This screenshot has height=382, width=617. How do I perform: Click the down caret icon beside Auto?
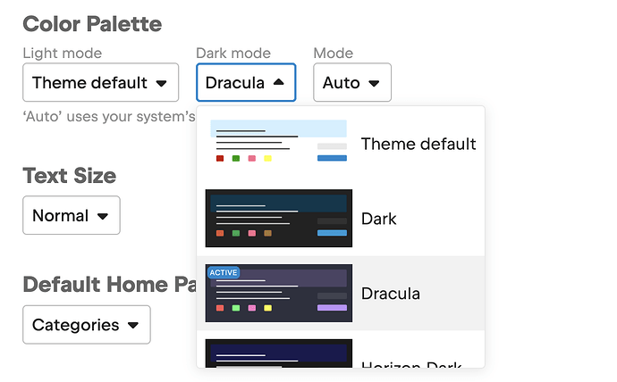(374, 84)
